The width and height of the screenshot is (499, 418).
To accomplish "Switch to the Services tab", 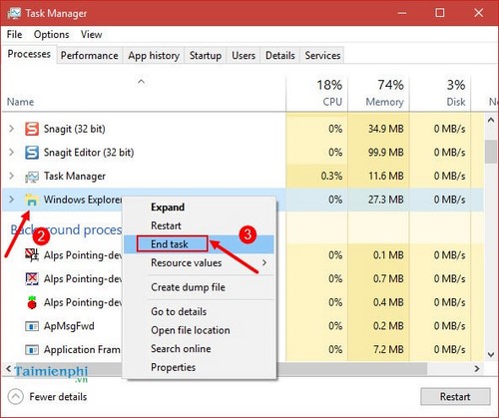I will [x=322, y=55].
